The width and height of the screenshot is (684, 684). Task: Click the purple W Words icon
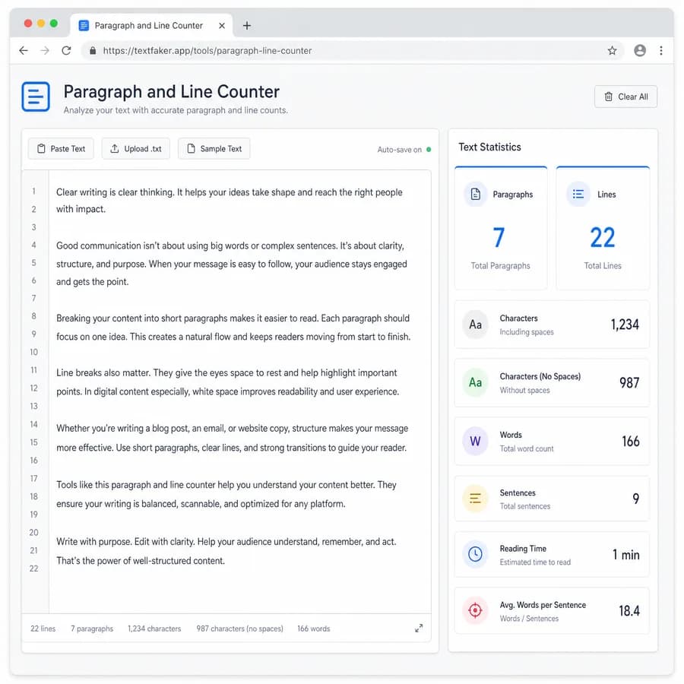tap(475, 441)
